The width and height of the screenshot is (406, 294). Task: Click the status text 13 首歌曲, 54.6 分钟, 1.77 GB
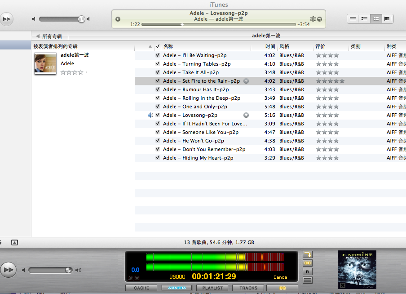click(219, 242)
